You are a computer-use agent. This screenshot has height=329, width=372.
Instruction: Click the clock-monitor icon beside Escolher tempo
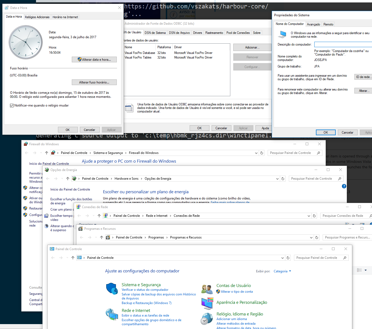click(46, 216)
